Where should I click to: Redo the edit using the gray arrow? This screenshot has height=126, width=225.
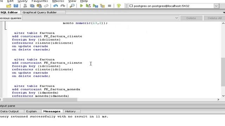pos(63,6)
